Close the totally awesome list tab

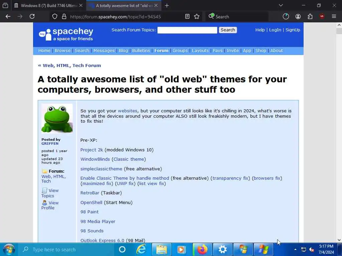[x=156, y=5]
